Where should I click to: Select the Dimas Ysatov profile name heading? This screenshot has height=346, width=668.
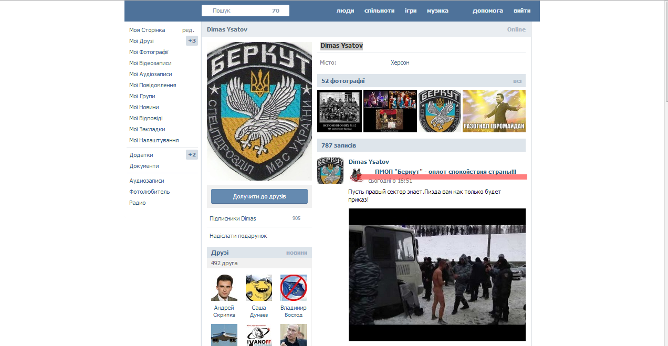pyautogui.click(x=341, y=46)
